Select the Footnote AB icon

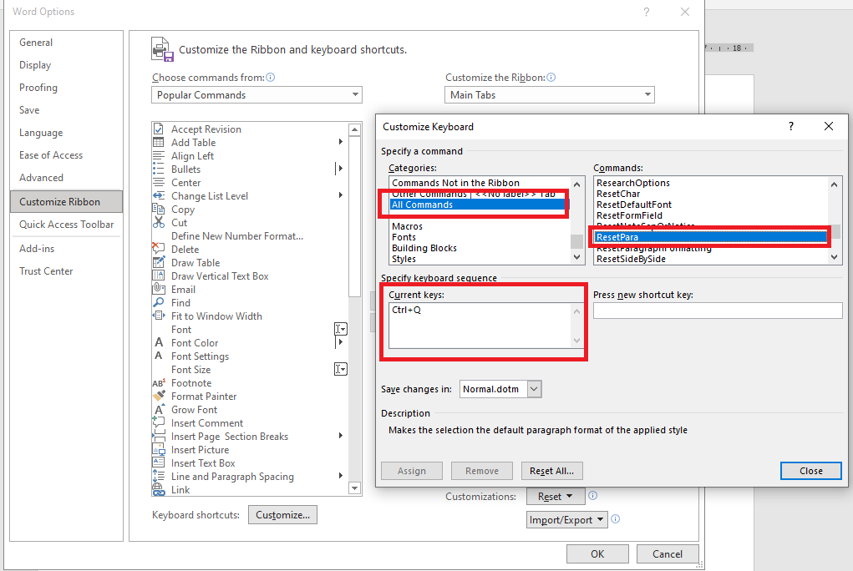coord(158,383)
